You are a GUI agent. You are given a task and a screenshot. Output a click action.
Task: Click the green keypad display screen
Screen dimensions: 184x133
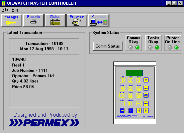134,73
